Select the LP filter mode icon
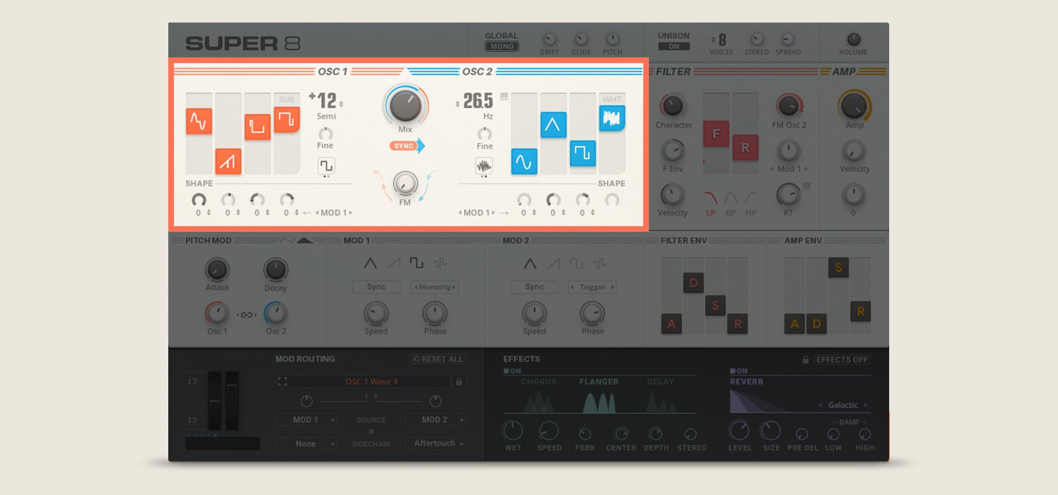1058x495 pixels. [711, 199]
